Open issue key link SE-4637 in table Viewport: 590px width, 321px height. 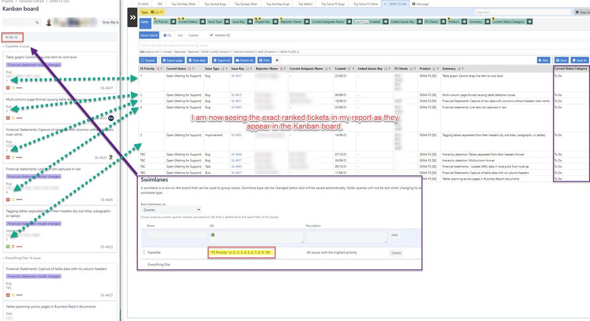(x=236, y=76)
